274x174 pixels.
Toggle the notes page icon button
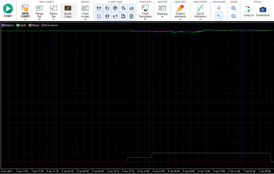[123, 16]
